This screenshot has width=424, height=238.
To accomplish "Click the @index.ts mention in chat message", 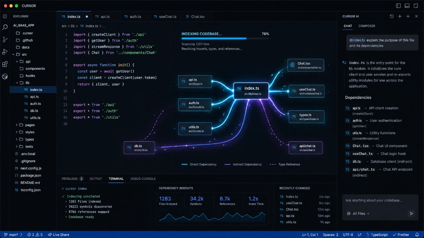I will [x=357, y=40].
